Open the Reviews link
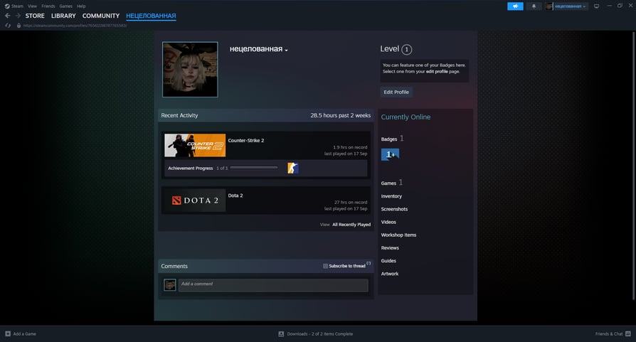Image resolution: width=636 pixels, height=342 pixels. click(x=390, y=248)
